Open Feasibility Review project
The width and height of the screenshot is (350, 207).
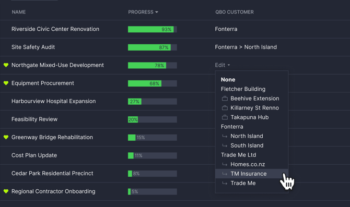[x=34, y=119]
